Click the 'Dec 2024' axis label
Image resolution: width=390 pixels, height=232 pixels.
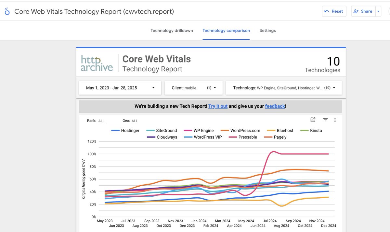point(329,226)
